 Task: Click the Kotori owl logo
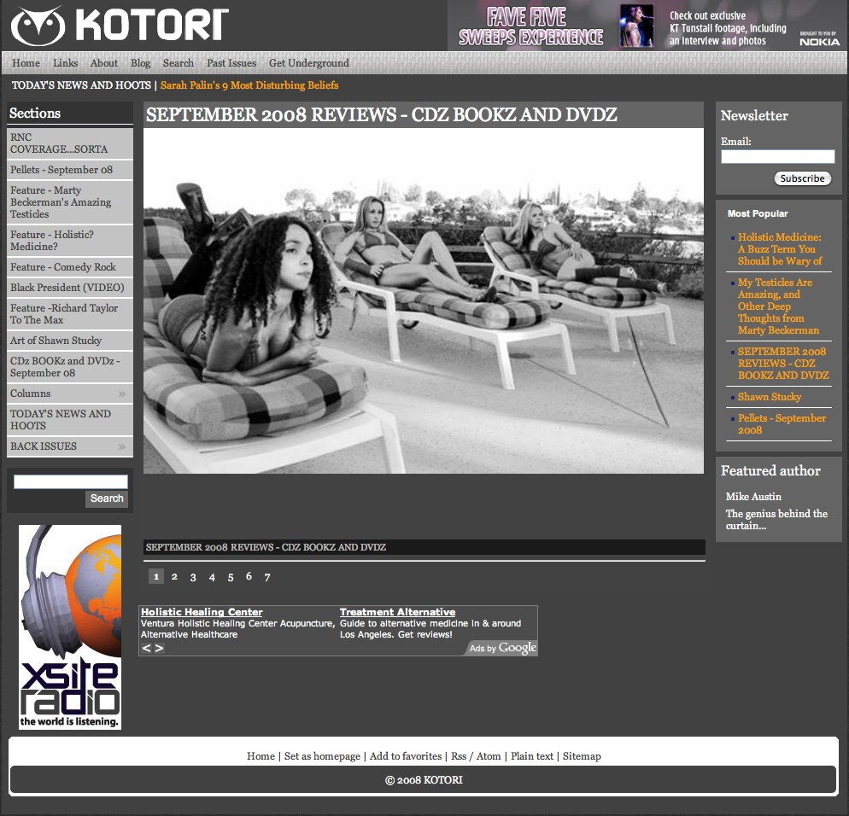(x=38, y=26)
